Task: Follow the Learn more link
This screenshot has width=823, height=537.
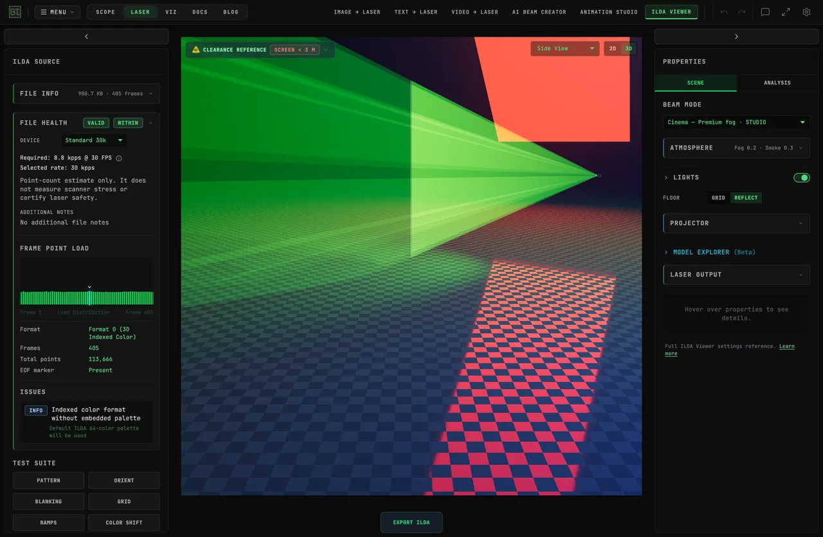Action: click(x=730, y=350)
